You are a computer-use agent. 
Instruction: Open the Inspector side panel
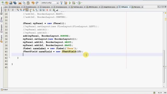[1, 11]
